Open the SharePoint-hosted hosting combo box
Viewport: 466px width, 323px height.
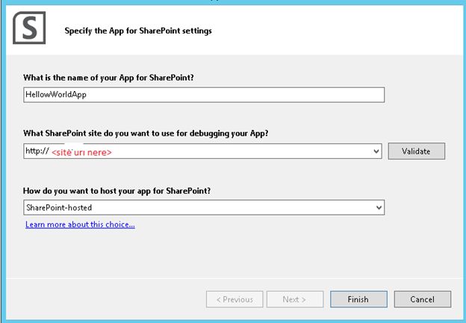pos(204,207)
